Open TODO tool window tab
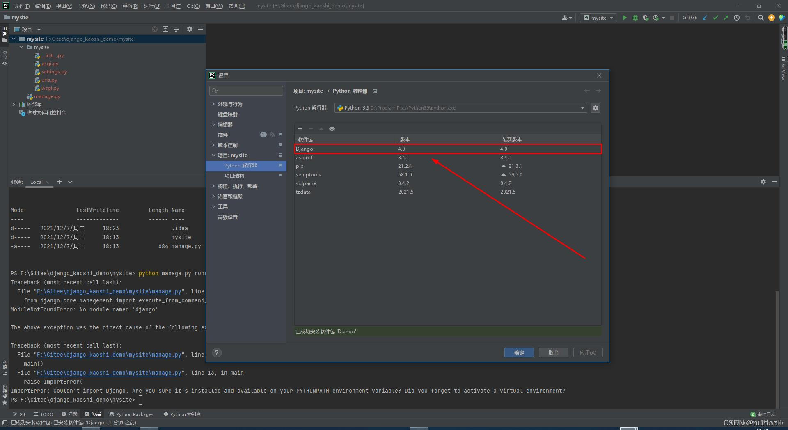The height and width of the screenshot is (430, 788). pyautogui.click(x=44, y=414)
